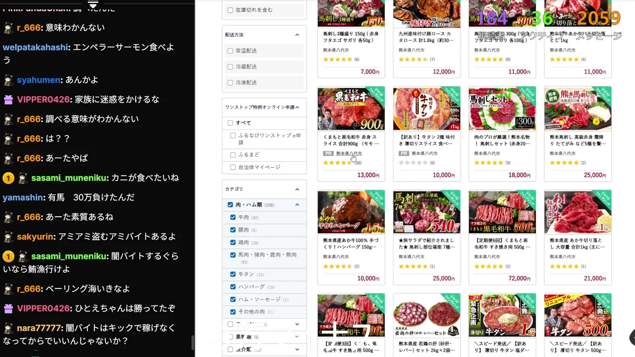Viewport: 635px width, 357px height.
Task: Click nara77777's avatar icon in chat
Action: pyautogui.click(x=8, y=328)
